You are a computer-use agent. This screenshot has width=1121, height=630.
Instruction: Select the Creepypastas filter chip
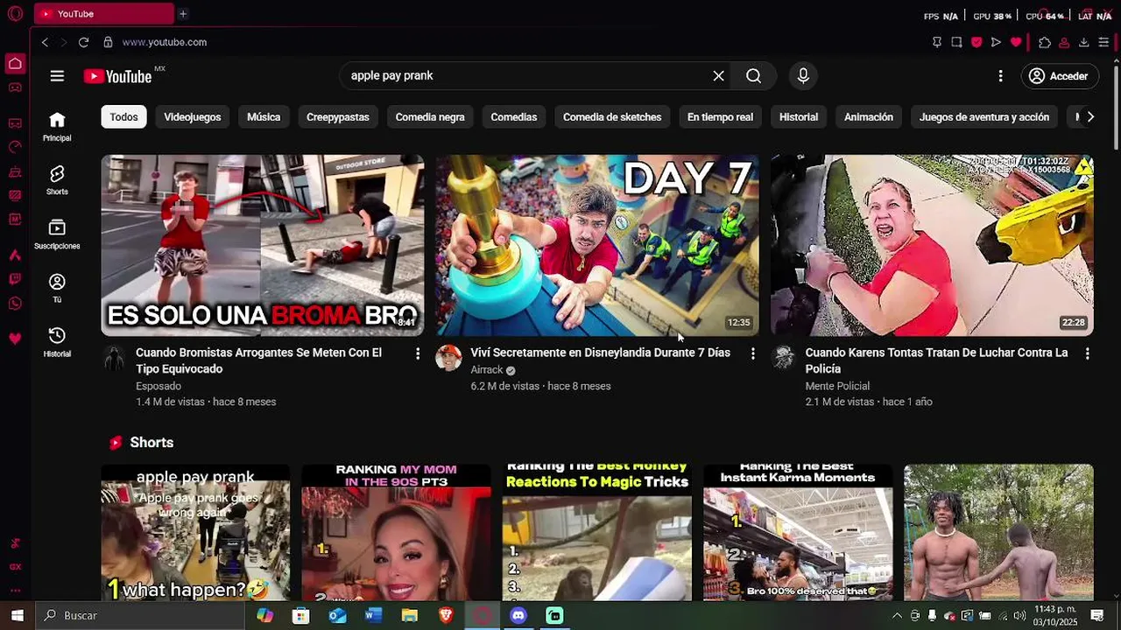pyautogui.click(x=338, y=117)
